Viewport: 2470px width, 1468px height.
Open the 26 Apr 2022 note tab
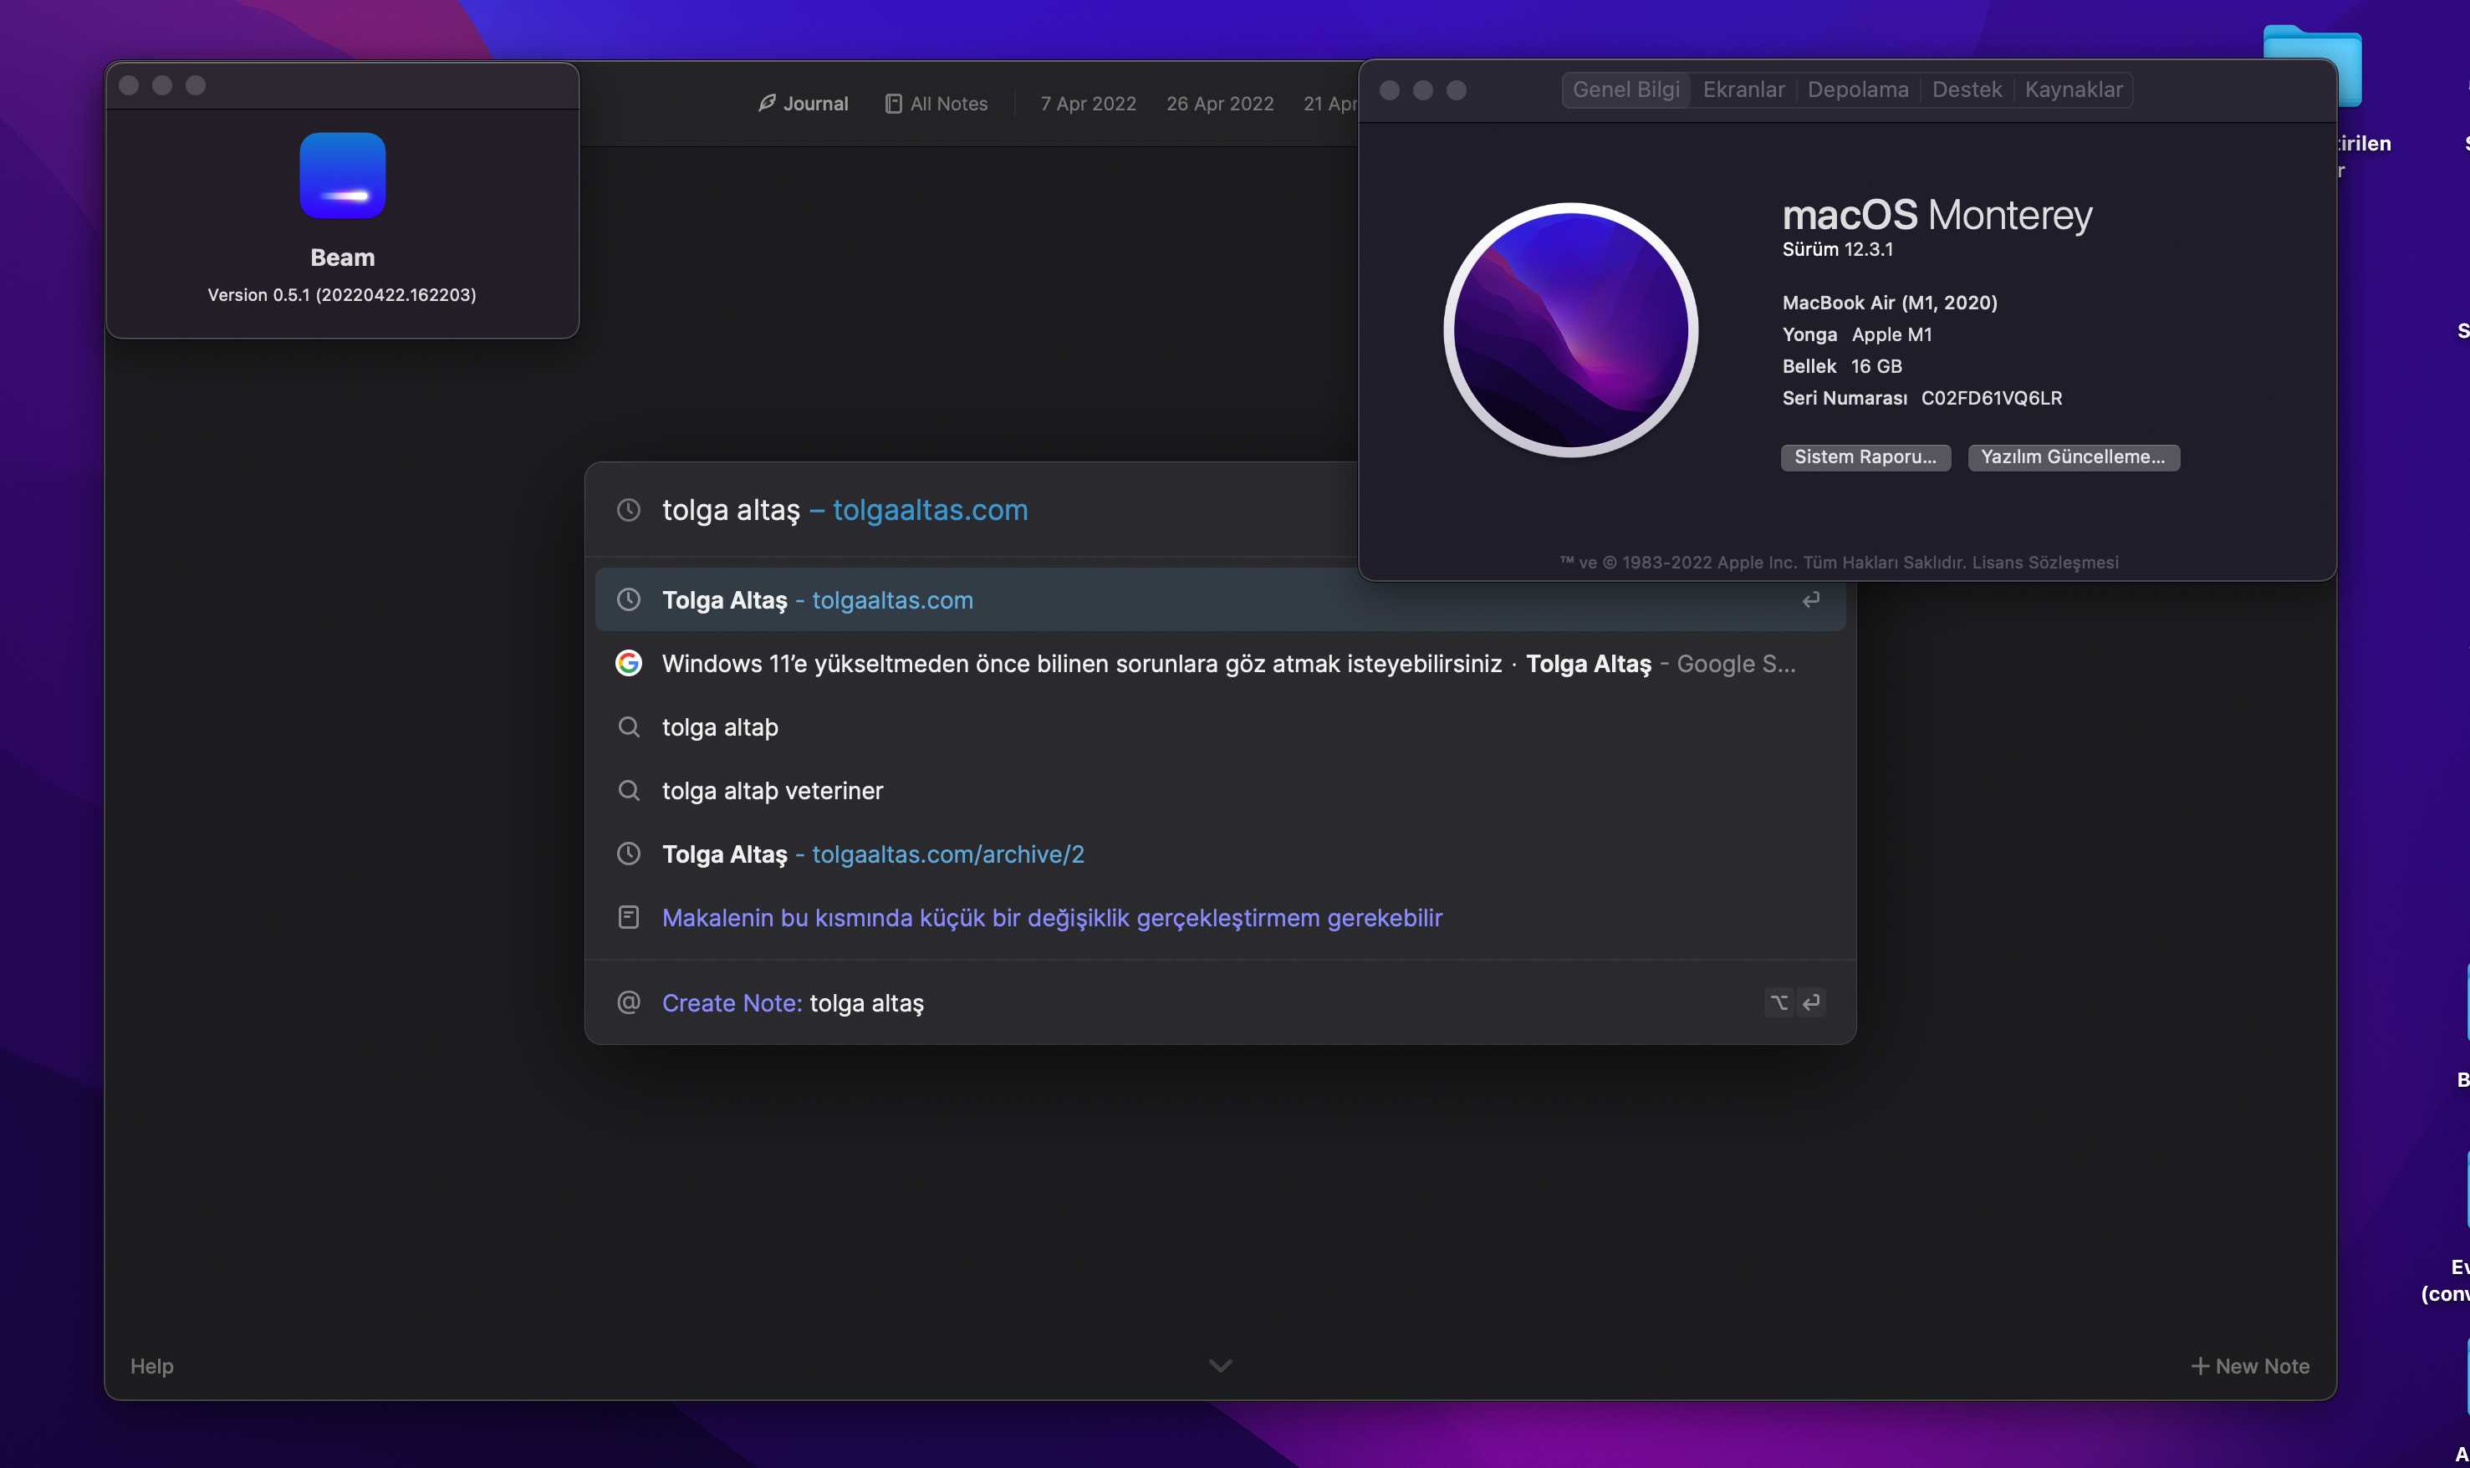1220,103
